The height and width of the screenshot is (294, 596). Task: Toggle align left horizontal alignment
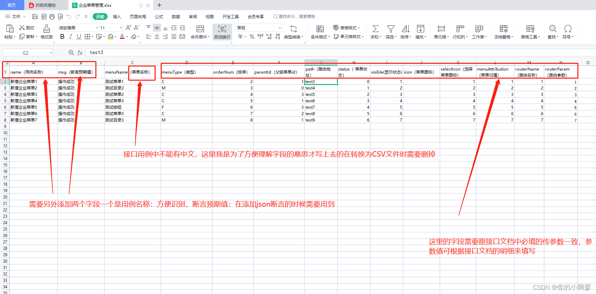[148, 36]
